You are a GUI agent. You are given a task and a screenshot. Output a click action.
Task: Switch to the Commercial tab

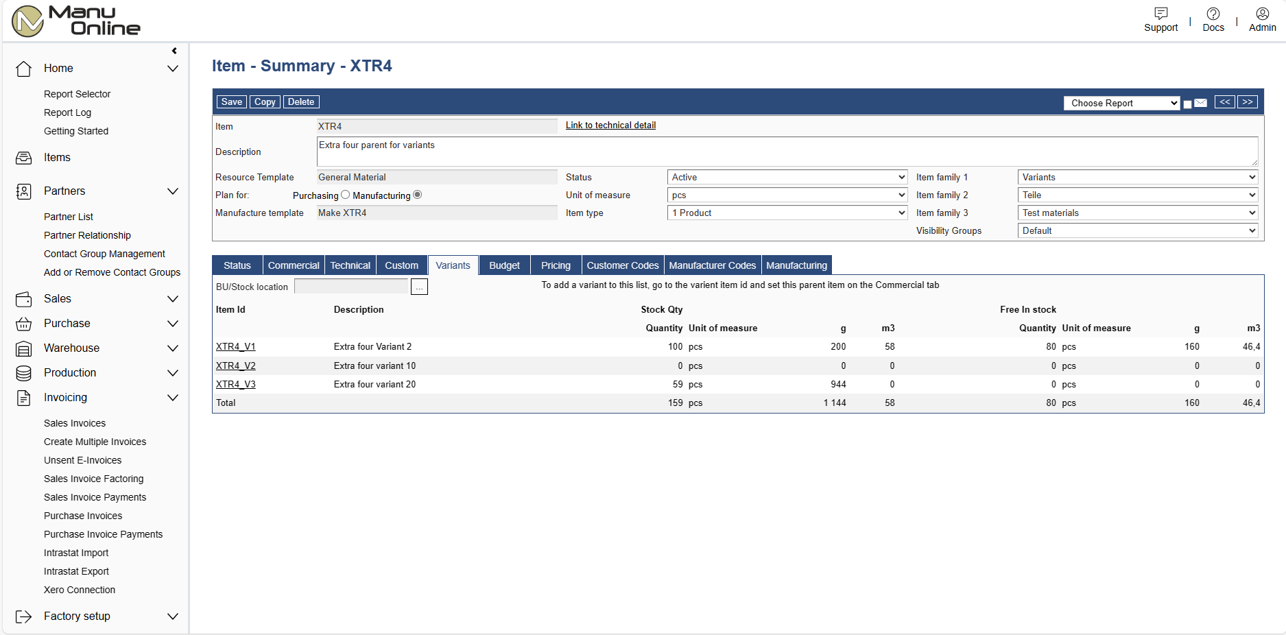pos(294,265)
